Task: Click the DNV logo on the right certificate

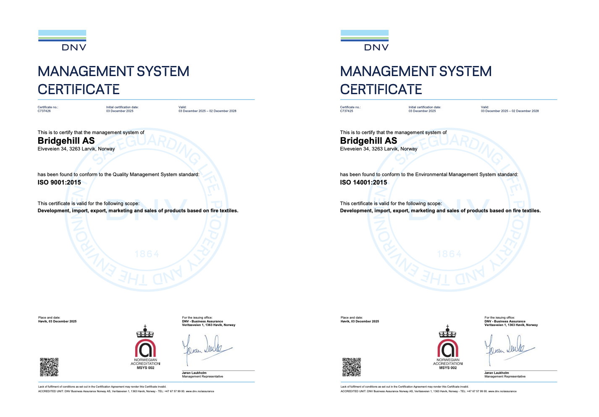Action: 365,40
